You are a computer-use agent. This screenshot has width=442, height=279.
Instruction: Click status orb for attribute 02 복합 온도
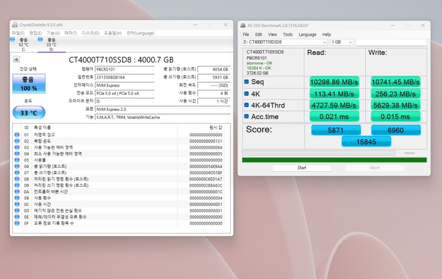[17, 141]
